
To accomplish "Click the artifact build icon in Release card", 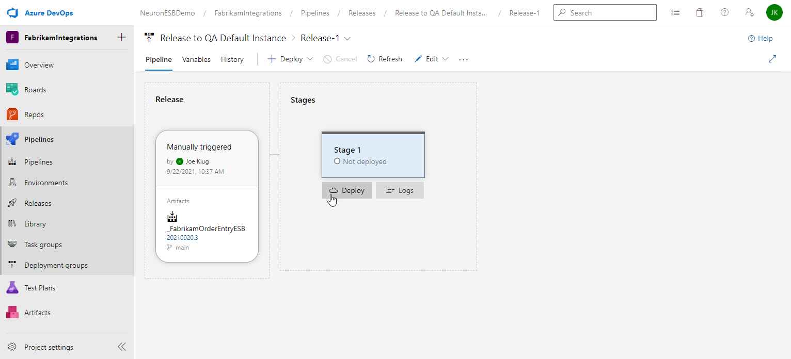I will click(172, 217).
